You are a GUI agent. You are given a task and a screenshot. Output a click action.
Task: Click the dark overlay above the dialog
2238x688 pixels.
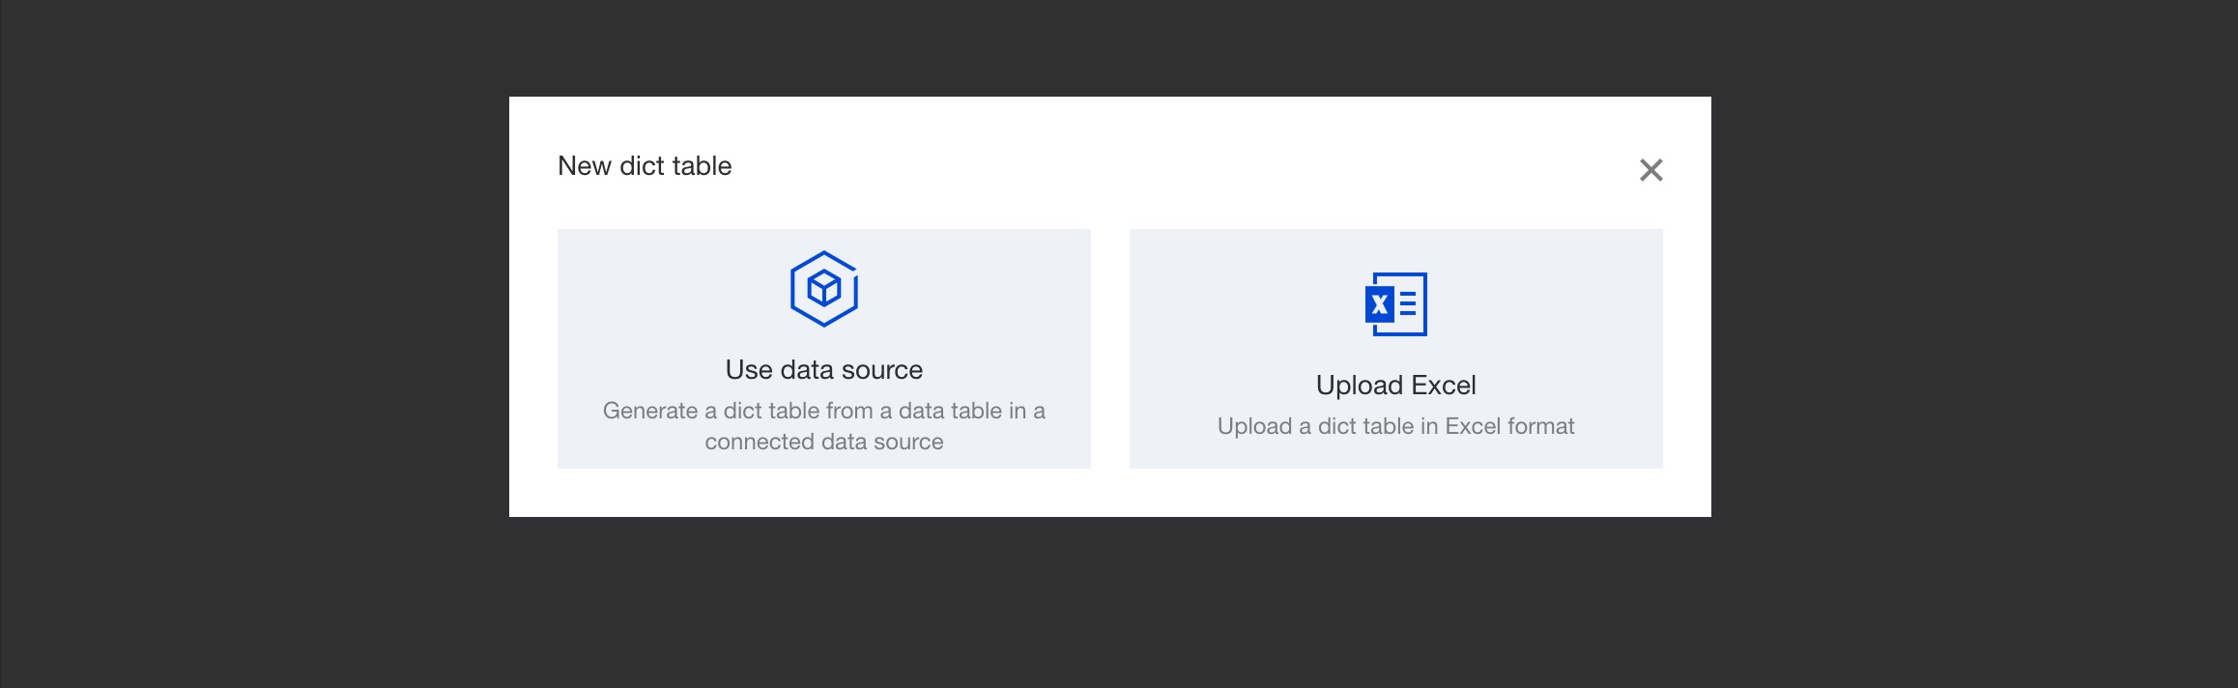tap(1111, 48)
